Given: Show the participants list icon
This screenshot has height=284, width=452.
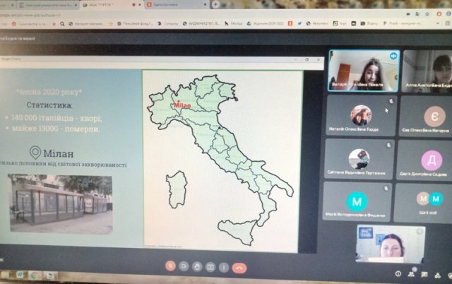Looking at the screenshot, I should point(411,274).
